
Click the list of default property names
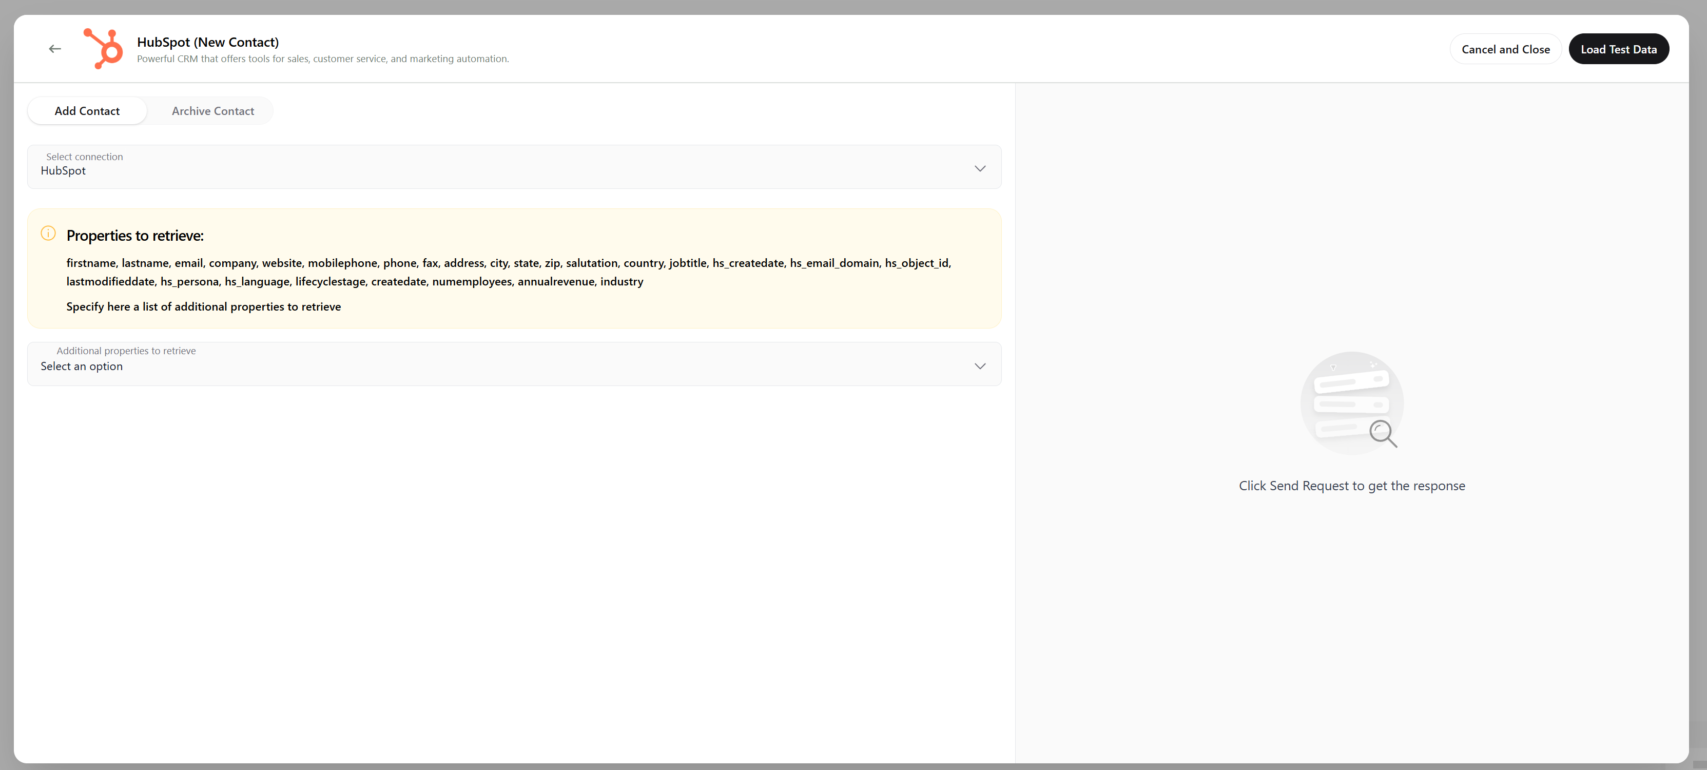[x=508, y=273]
